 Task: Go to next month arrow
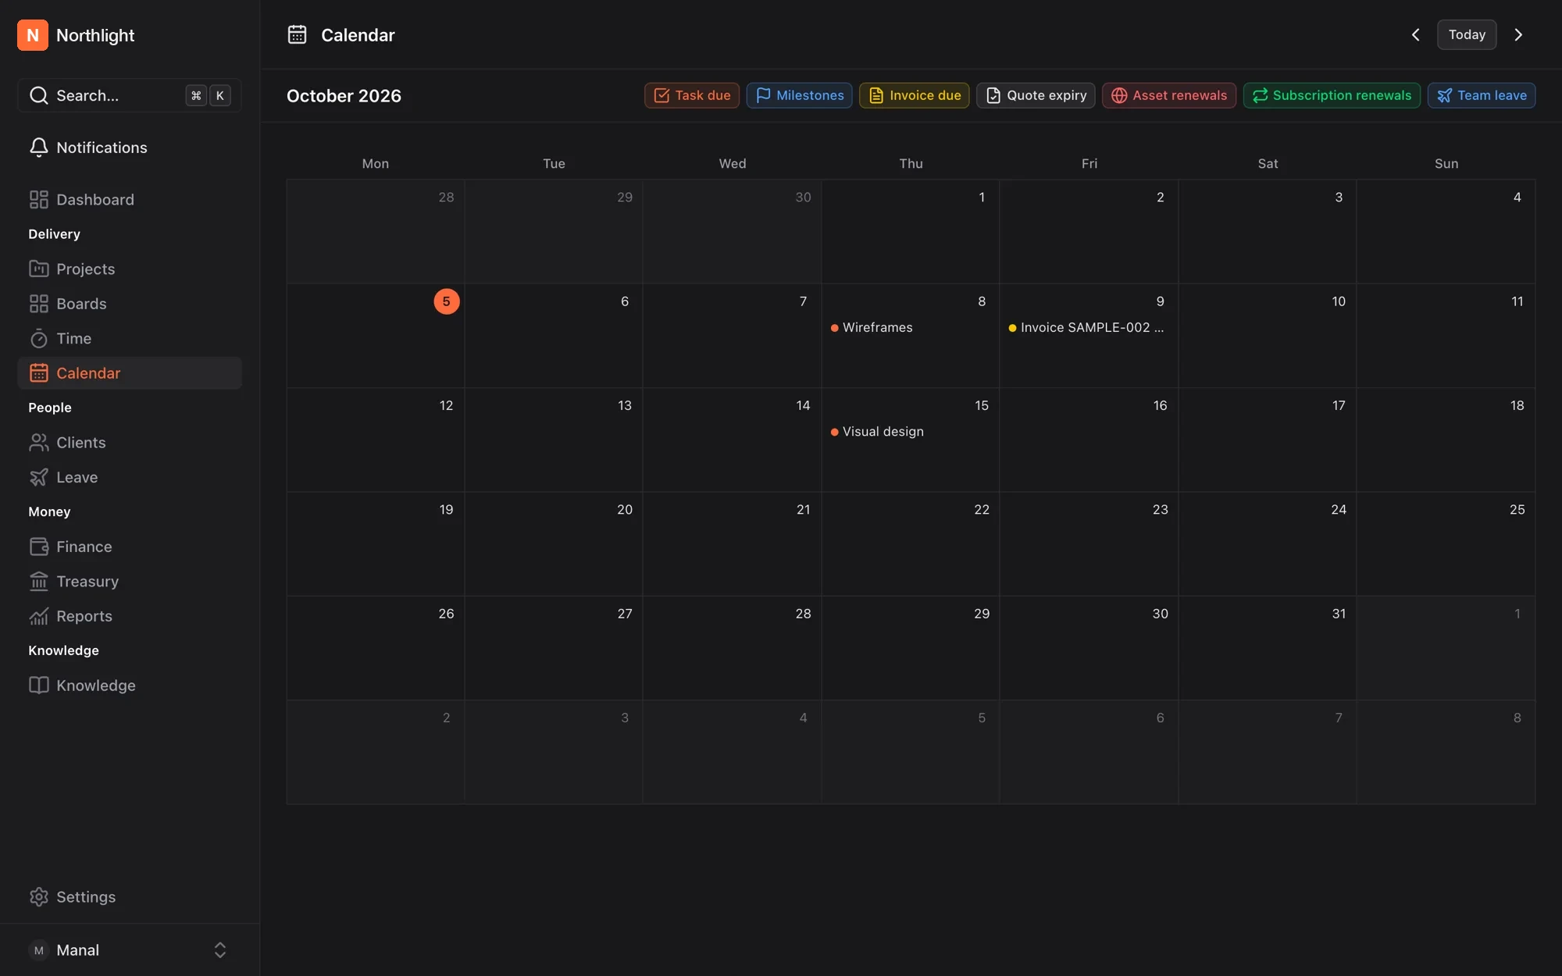click(x=1518, y=34)
